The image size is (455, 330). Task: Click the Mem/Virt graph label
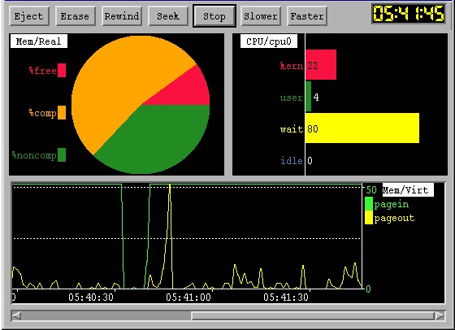pyautogui.click(x=408, y=190)
